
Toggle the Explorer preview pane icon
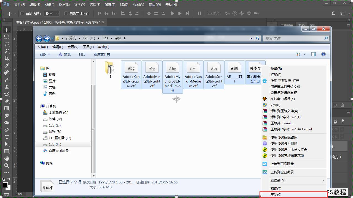tap(314, 54)
